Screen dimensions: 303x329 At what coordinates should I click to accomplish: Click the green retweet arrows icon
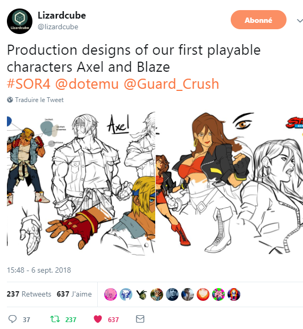55,319
